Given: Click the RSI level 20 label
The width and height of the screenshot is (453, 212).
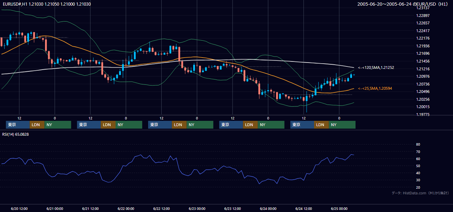Looking at the screenshot, I should coord(418,187).
